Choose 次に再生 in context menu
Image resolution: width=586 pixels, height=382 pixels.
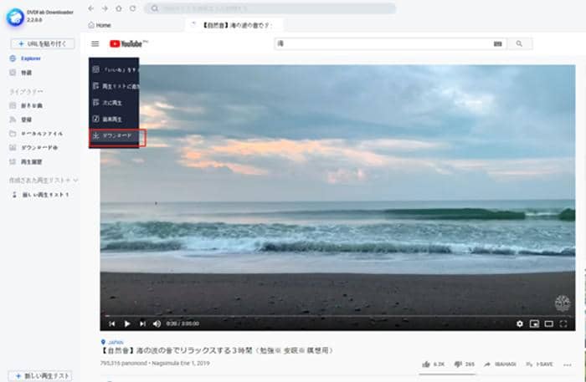click(x=114, y=103)
